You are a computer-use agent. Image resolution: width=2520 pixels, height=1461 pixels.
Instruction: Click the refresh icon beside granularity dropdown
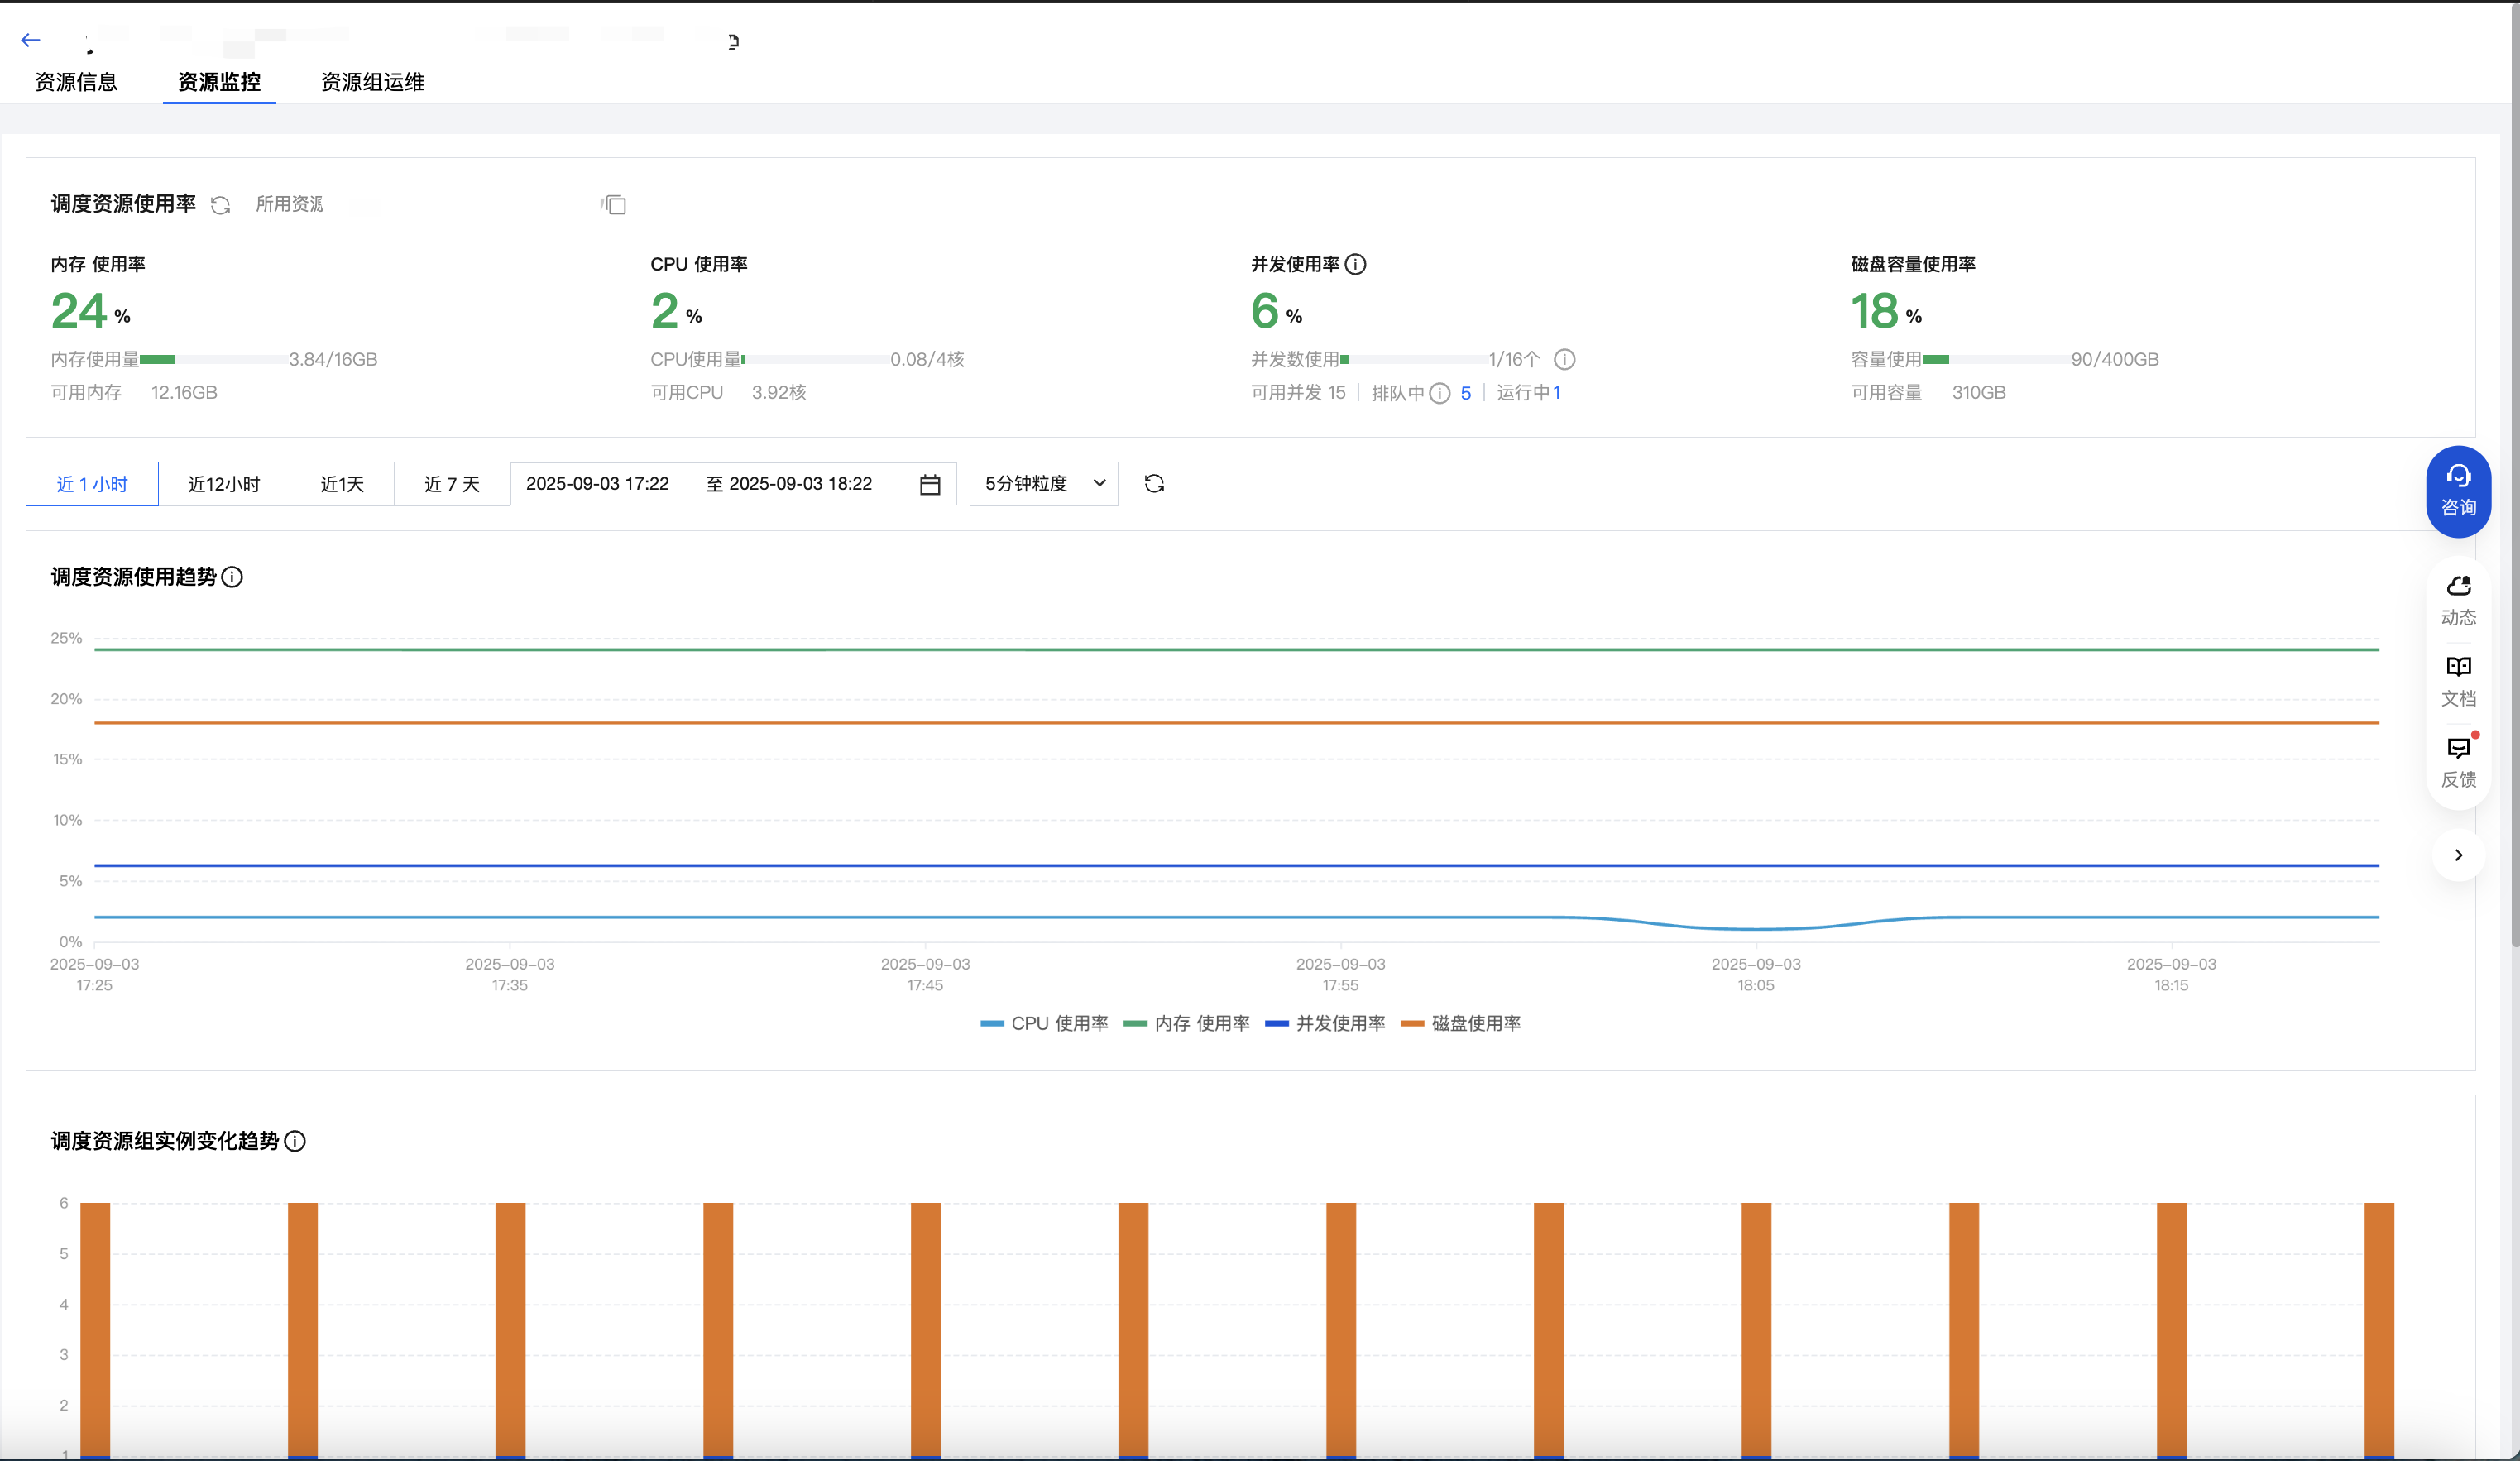pyautogui.click(x=1154, y=484)
